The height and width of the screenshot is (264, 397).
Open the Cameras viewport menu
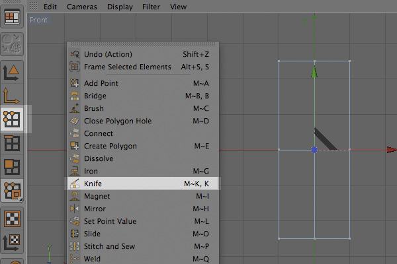(x=82, y=7)
